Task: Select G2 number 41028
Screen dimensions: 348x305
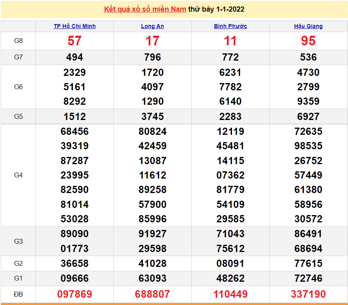Action: pyautogui.click(x=152, y=264)
